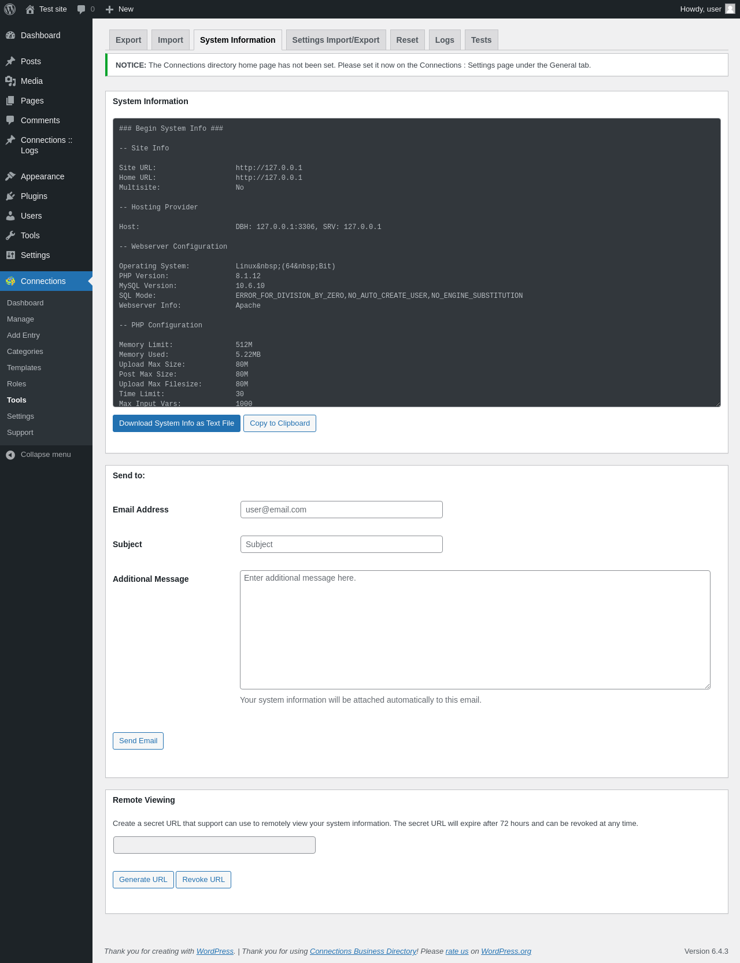Viewport: 740px width, 963px height.
Task: Open the WordPress footer link
Action: pyautogui.click(x=215, y=951)
